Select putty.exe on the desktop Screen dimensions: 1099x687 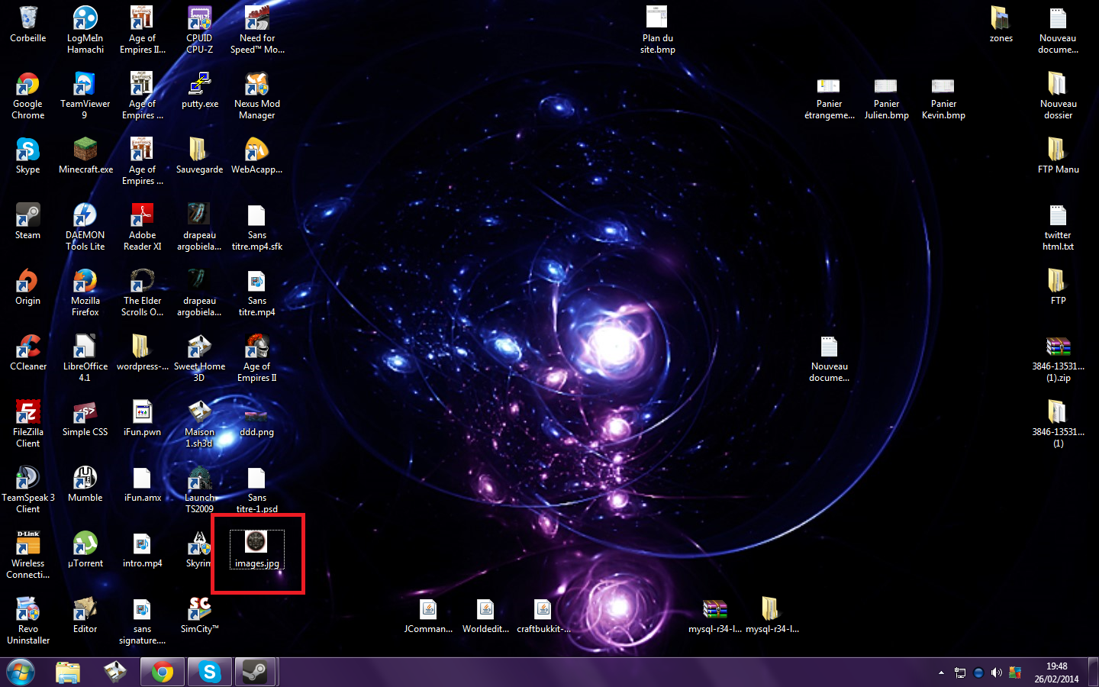(x=200, y=90)
